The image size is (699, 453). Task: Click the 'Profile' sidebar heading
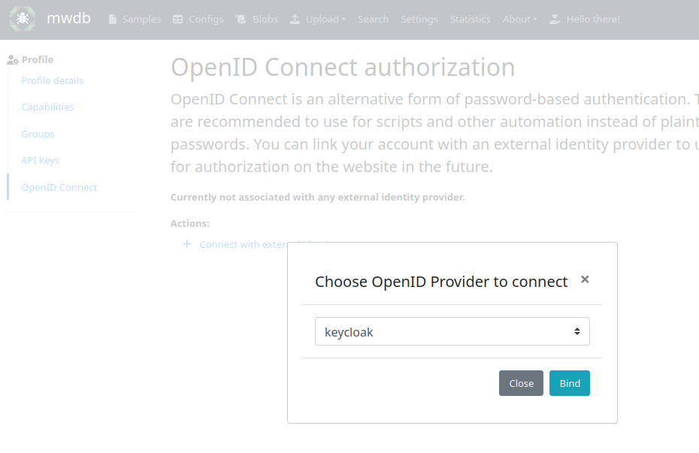[x=38, y=59]
